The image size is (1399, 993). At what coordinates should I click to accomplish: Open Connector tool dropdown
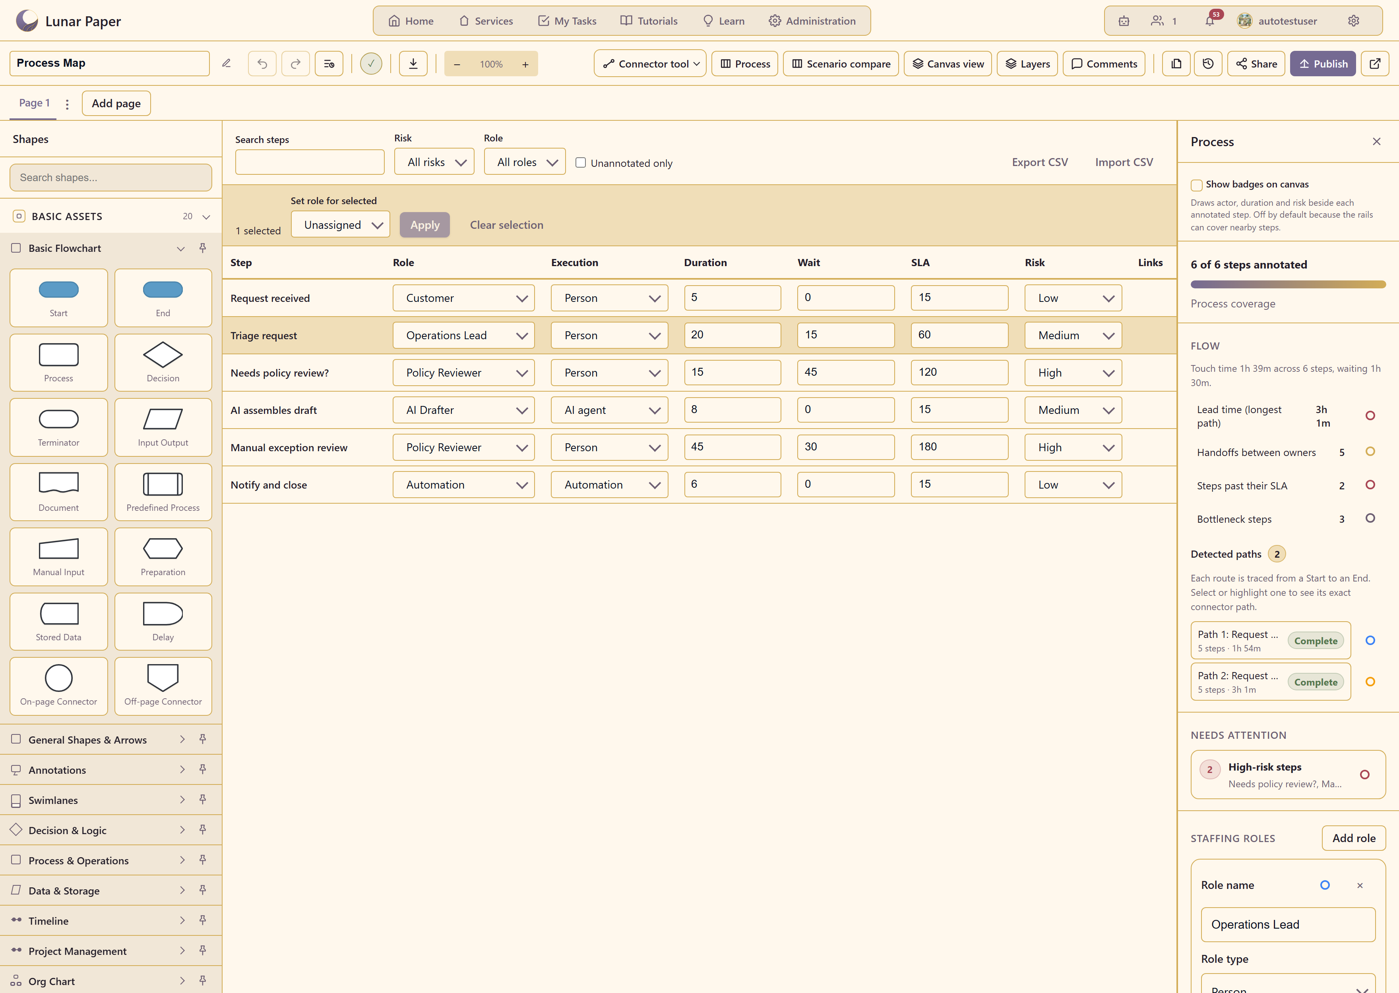click(650, 64)
